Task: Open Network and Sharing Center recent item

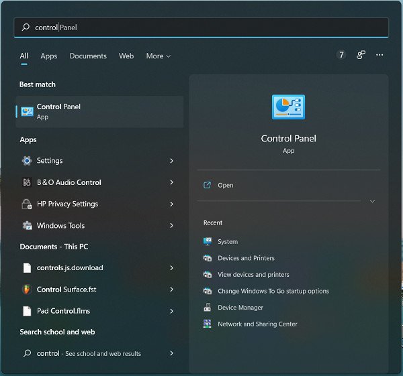Action: 257,324
